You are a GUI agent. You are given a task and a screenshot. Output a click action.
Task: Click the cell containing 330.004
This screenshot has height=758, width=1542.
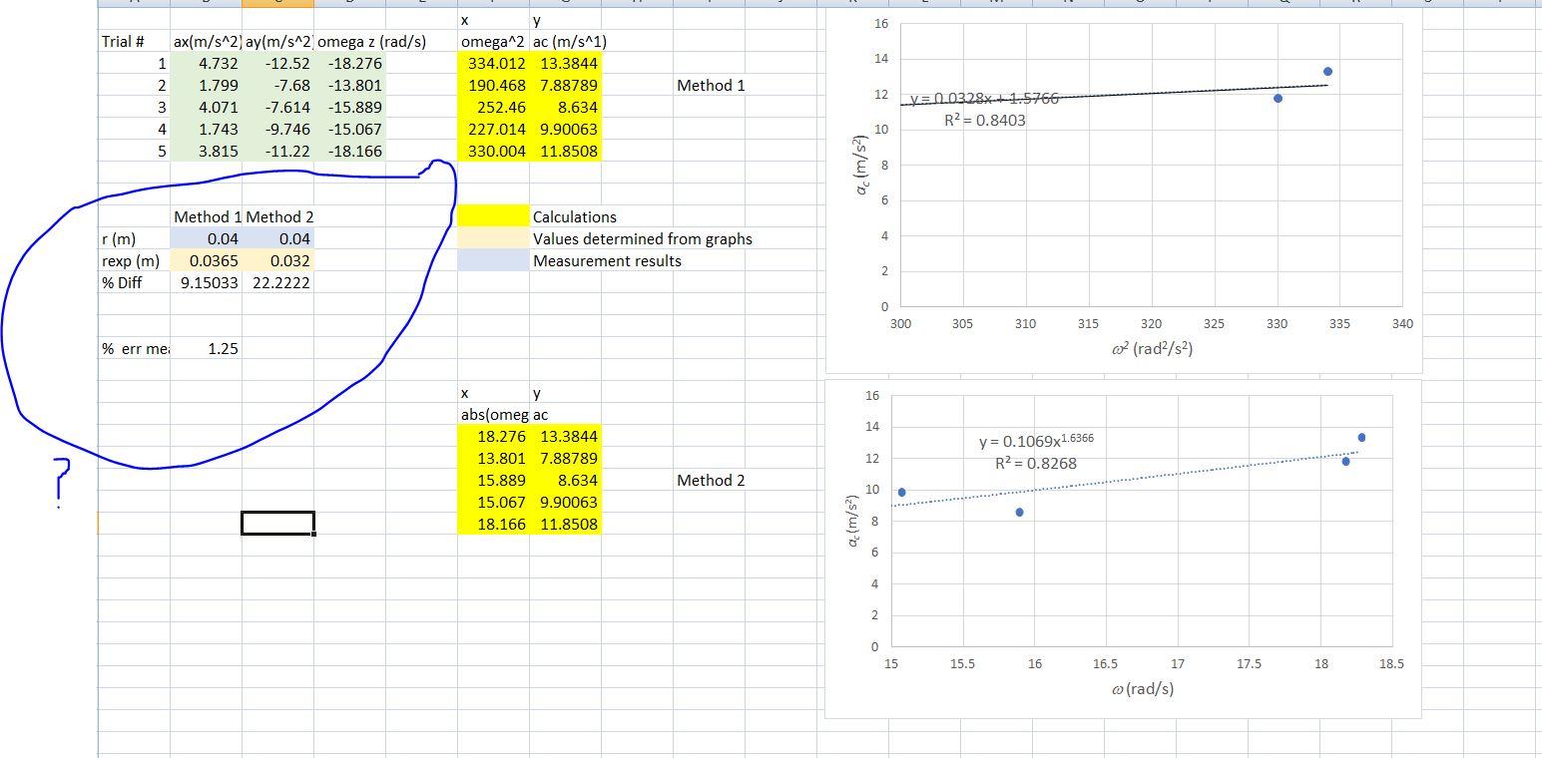(493, 151)
